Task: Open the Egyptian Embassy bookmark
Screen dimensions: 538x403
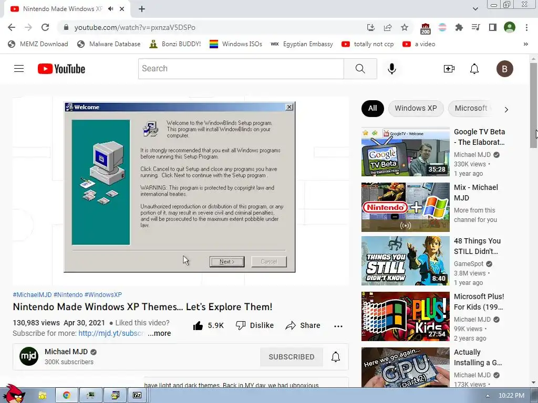Action: click(x=302, y=44)
